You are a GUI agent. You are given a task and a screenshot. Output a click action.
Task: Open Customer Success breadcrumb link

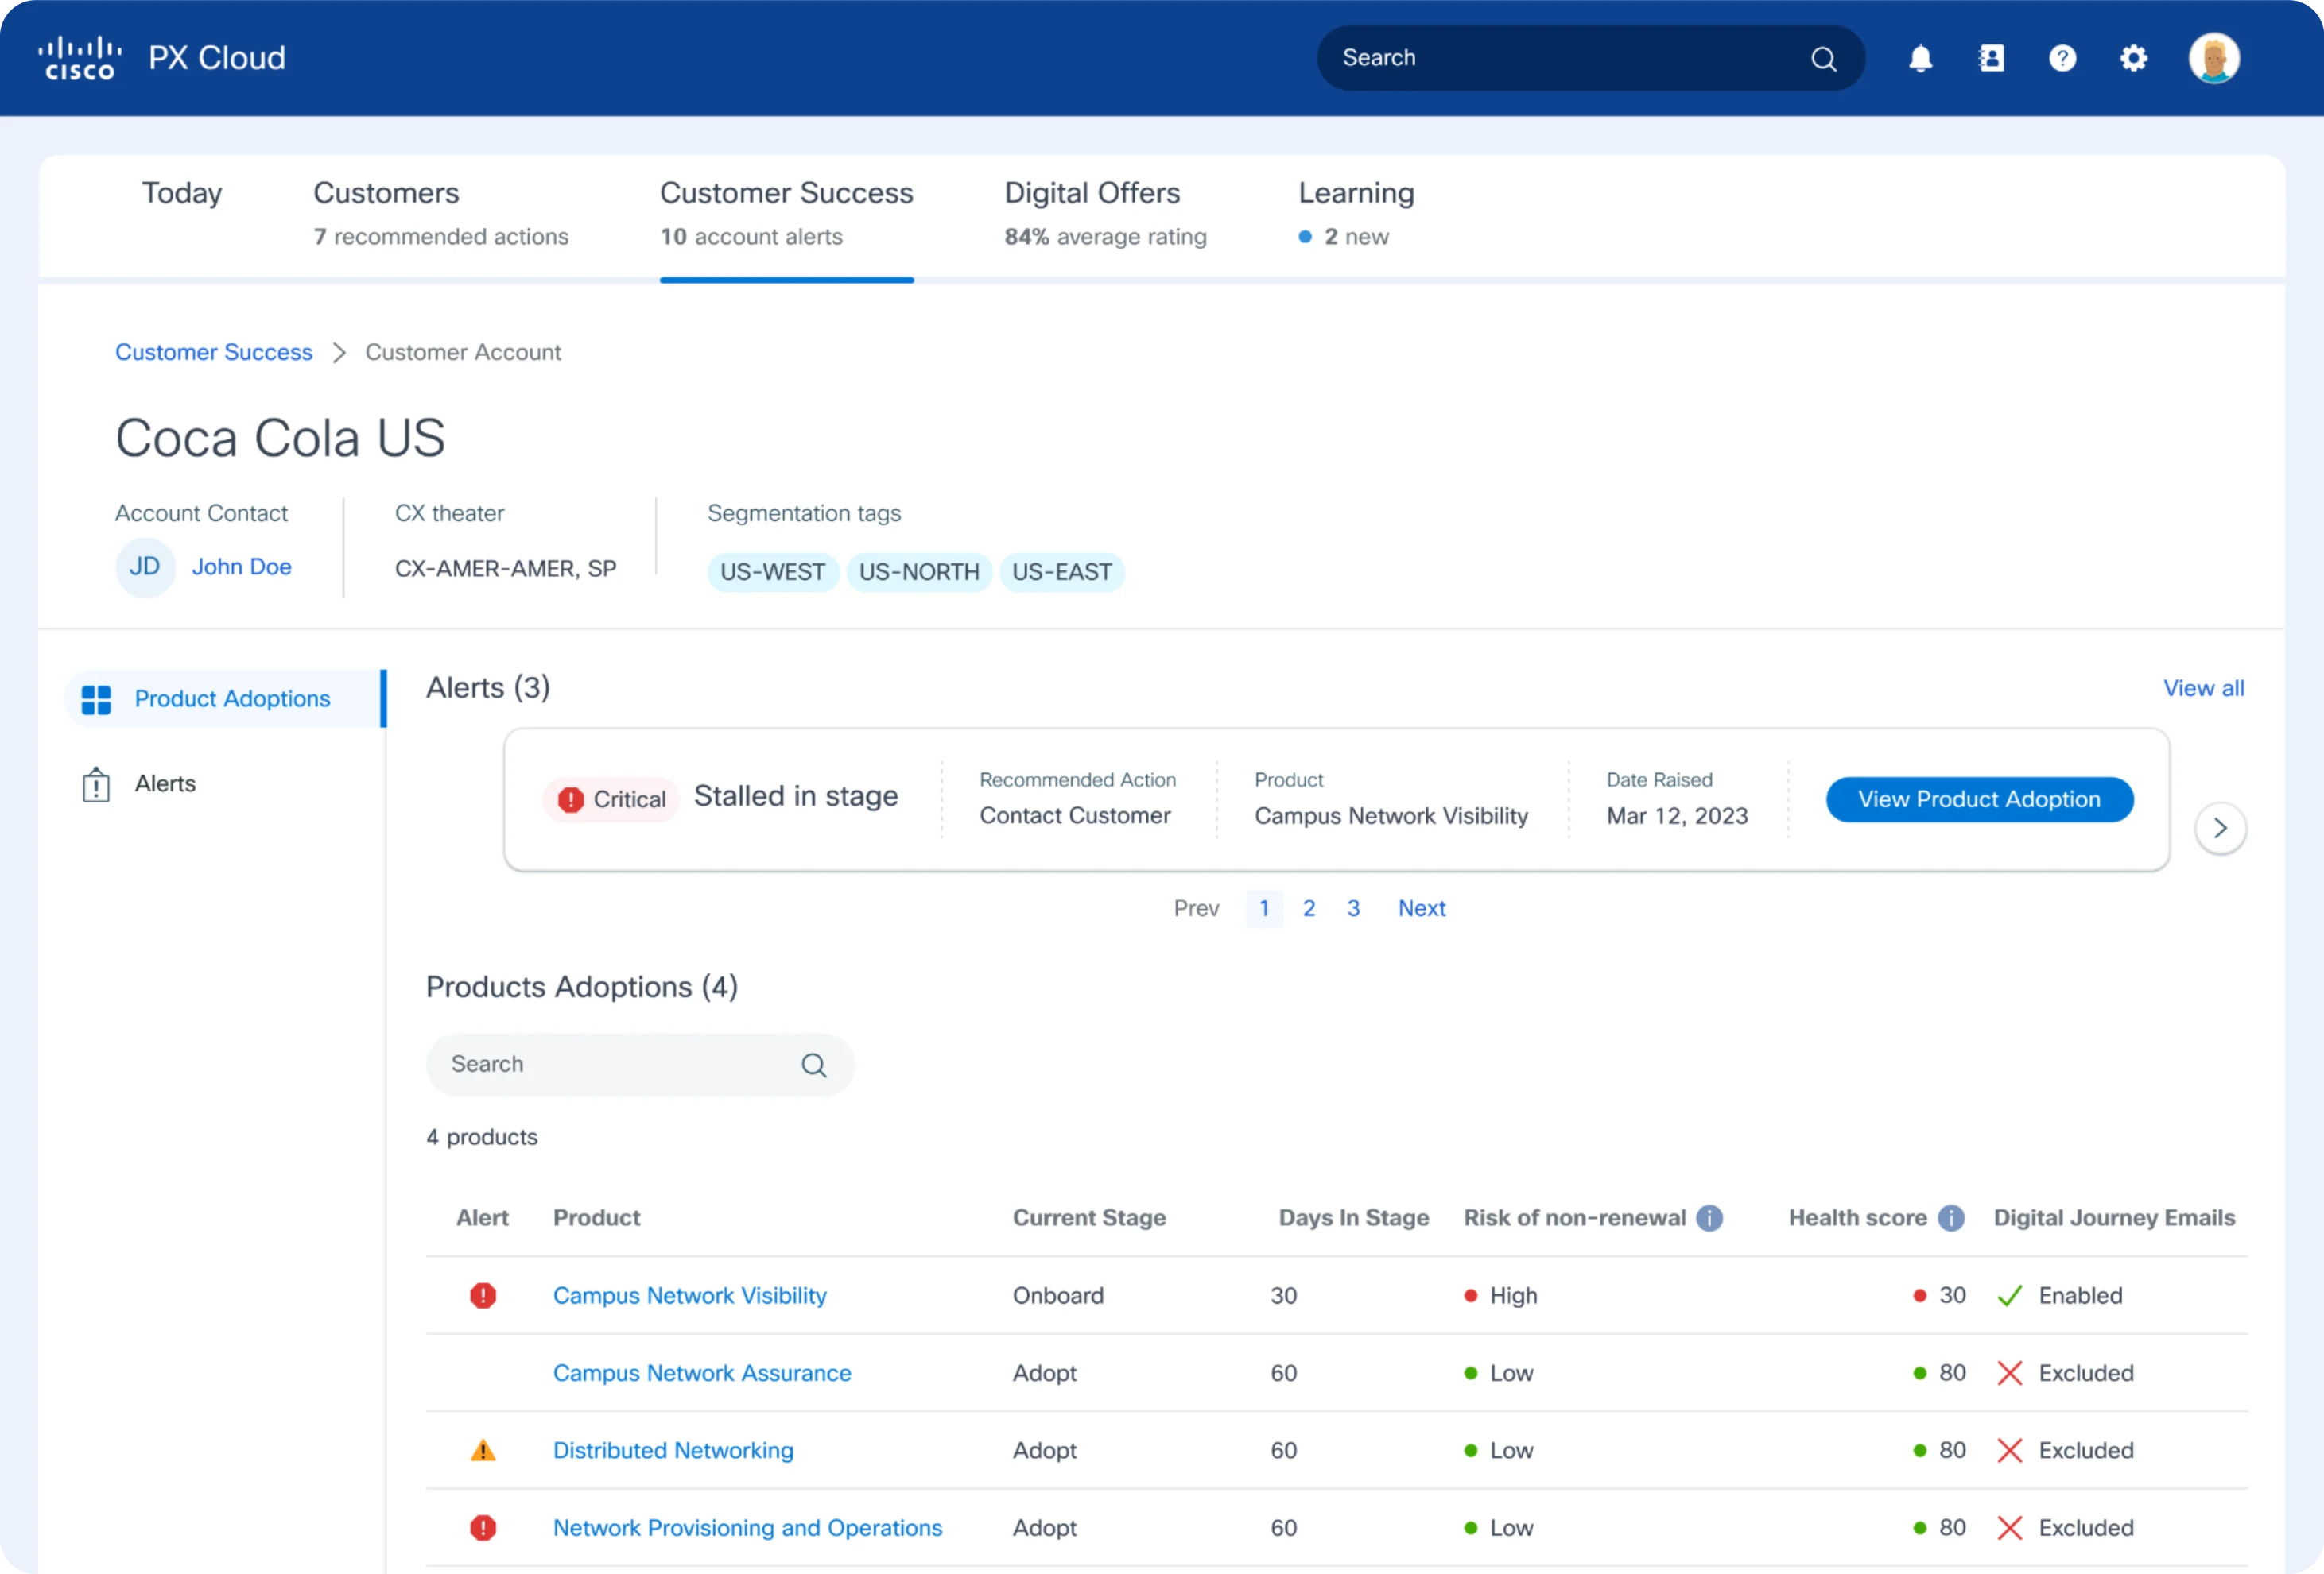pyautogui.click(x=214, y=352)
